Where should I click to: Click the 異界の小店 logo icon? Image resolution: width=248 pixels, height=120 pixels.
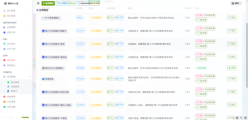point(6,3)
